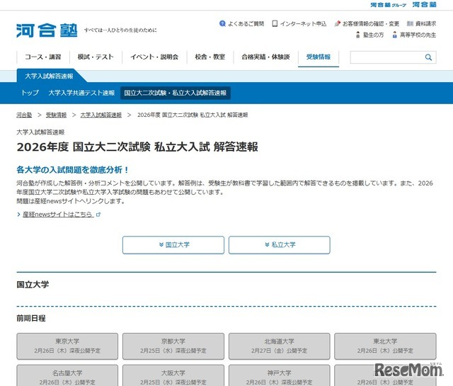Click the search magnifier icon
Viewport: 453px width, 386px height.
coord(428,57)
